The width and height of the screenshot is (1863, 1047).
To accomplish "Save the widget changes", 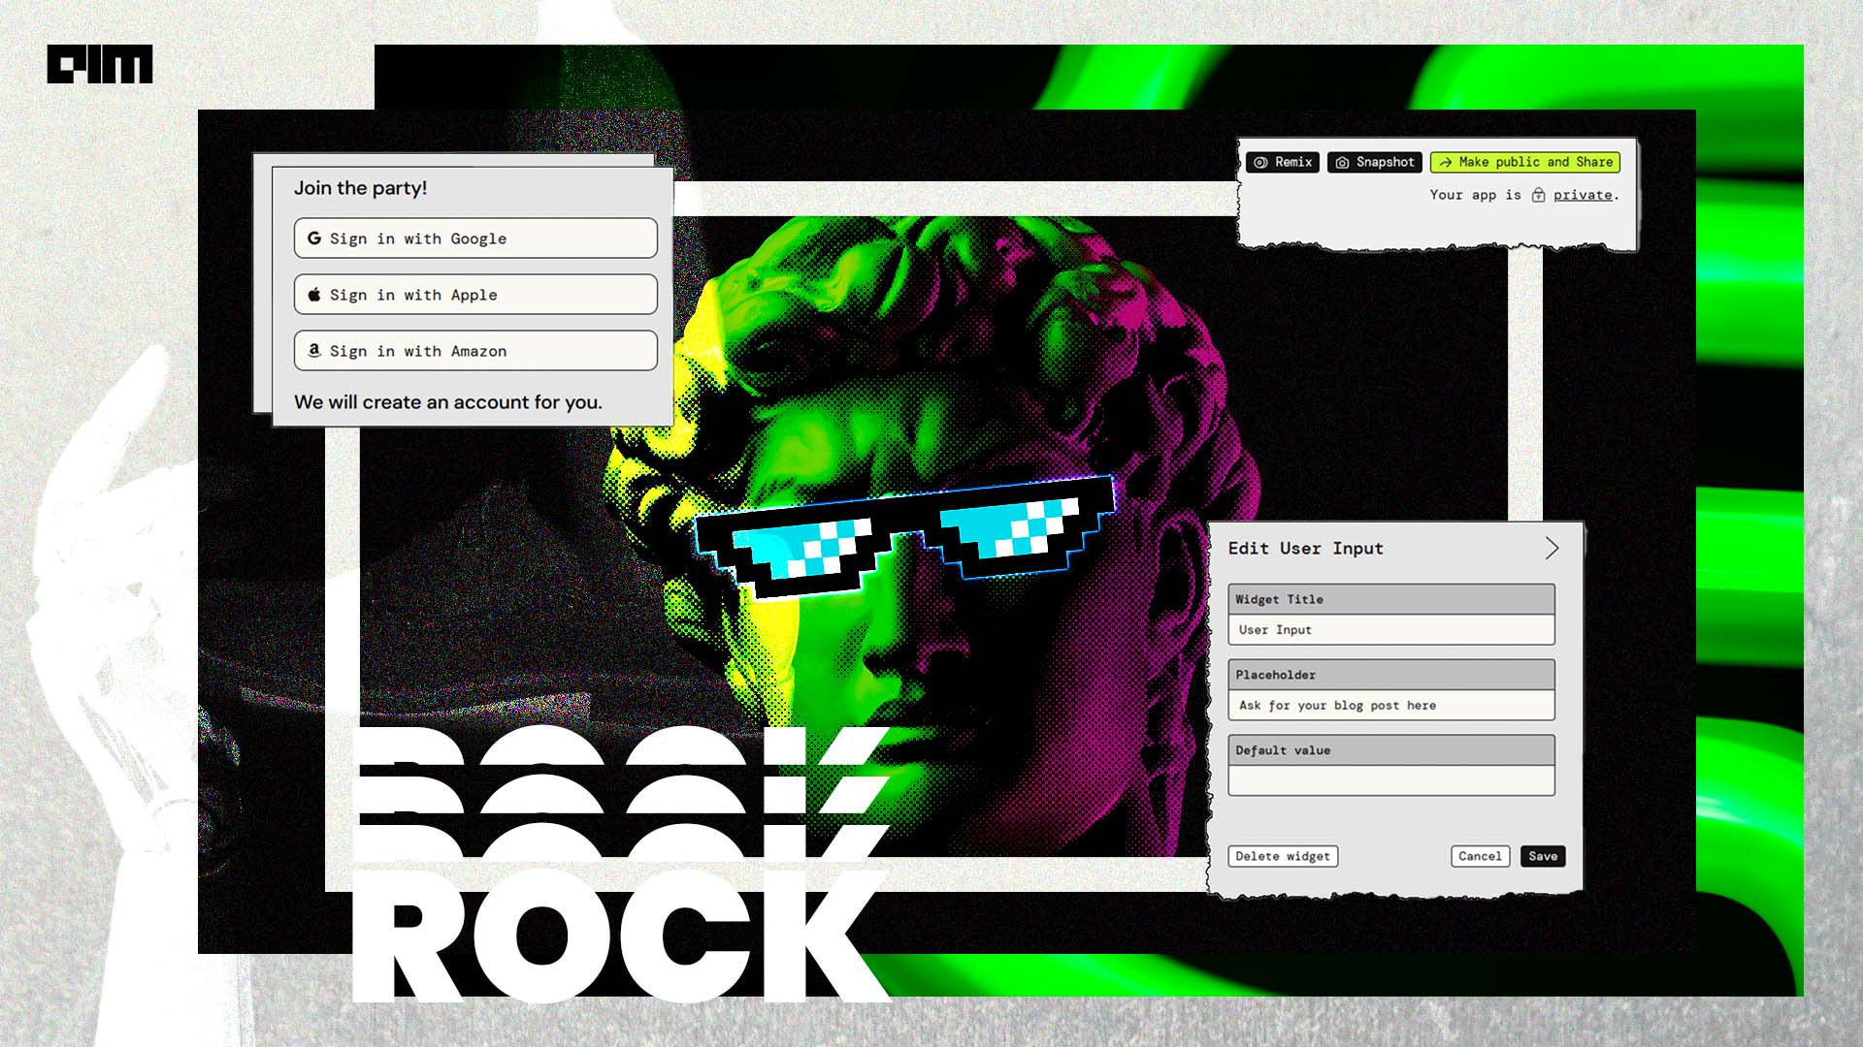I will coord(1543,856).
